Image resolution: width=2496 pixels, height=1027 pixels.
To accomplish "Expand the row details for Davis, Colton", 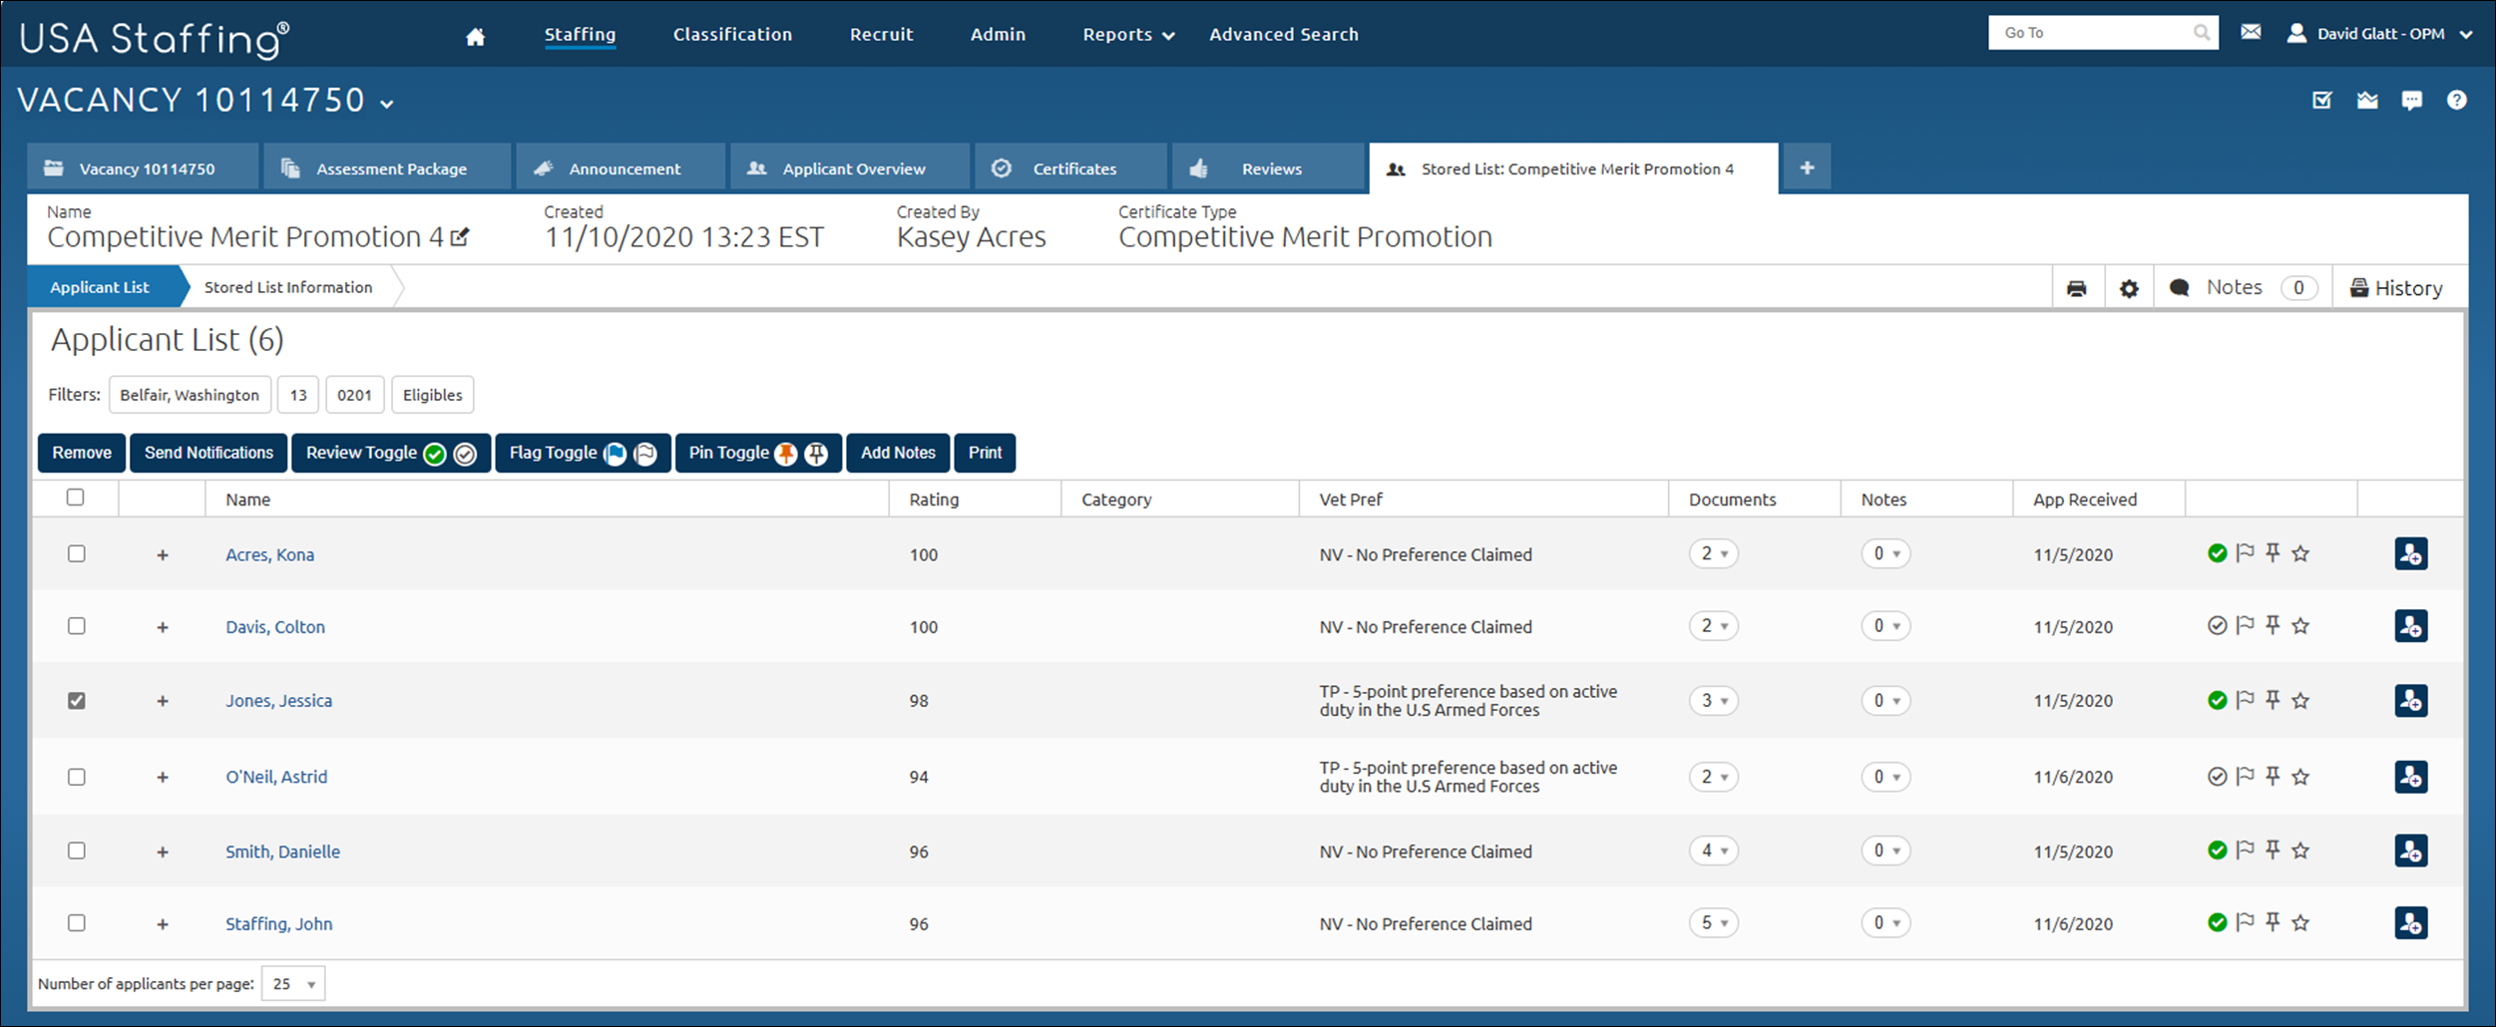I will coord(163,626).
